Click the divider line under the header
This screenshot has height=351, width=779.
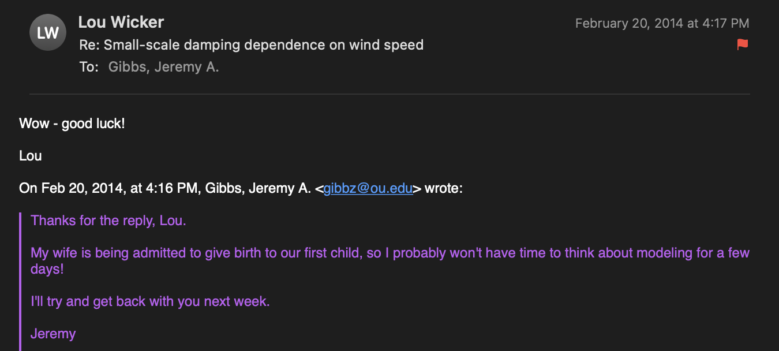(x=389, y=94)
